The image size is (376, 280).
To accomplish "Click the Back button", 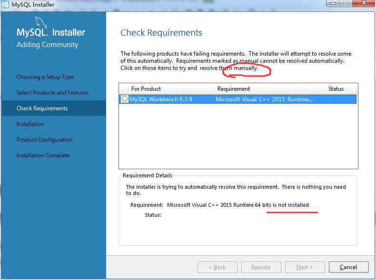I will (217, 267).
